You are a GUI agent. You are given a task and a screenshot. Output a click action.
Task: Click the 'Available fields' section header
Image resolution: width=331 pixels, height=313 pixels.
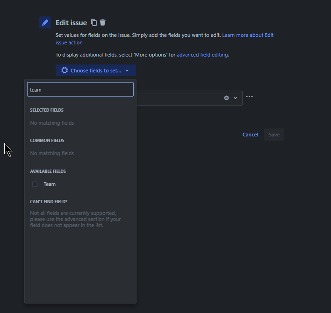coord(48,171)
